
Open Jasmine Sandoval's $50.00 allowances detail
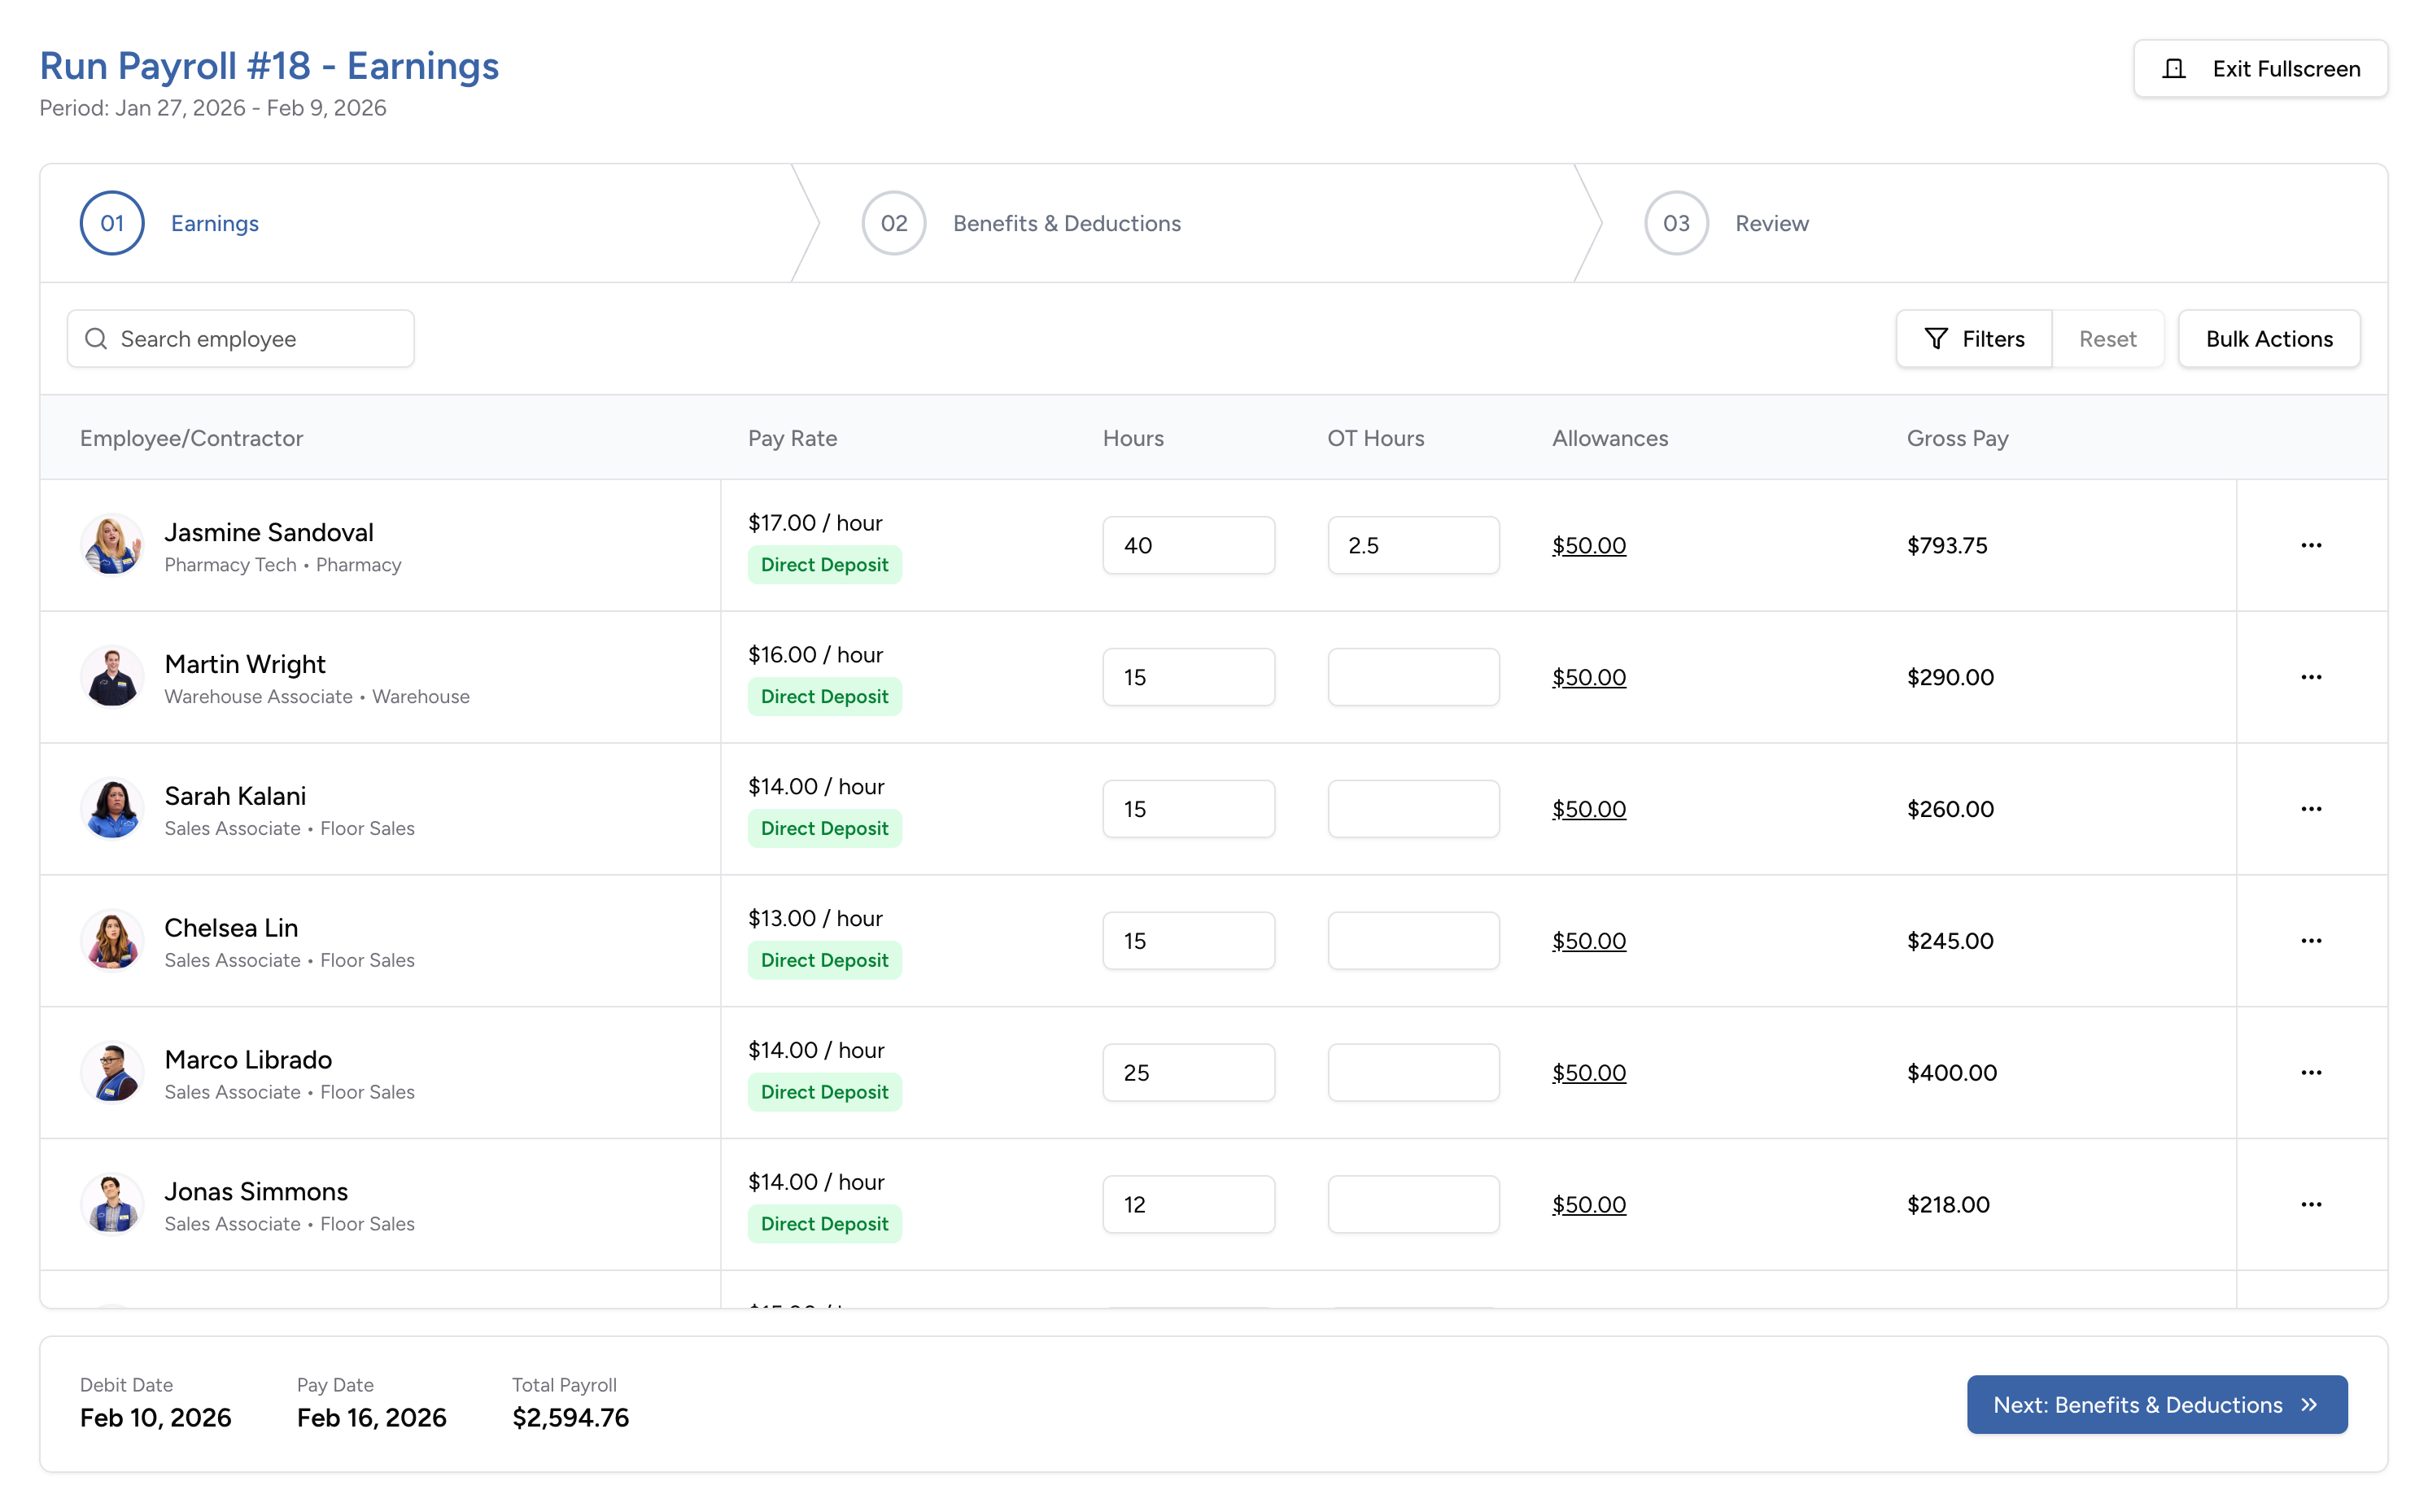(1588, 545)
